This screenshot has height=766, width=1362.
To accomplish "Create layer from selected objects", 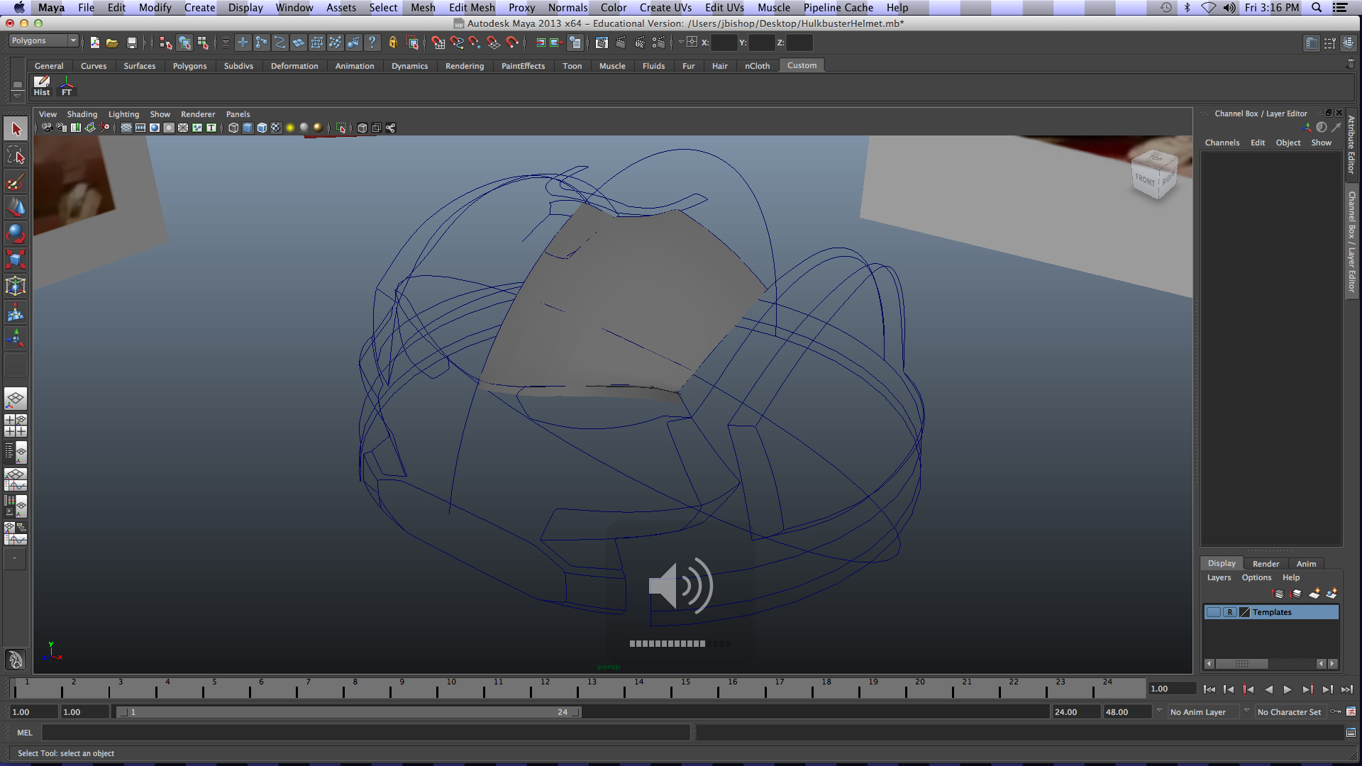I will pos(1331,593).
